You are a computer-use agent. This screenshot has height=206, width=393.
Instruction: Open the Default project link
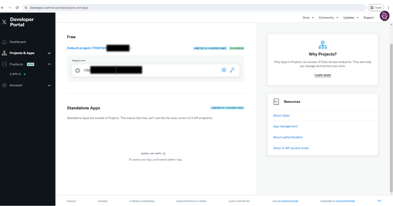pyautogui.click(x=87, y=48)
